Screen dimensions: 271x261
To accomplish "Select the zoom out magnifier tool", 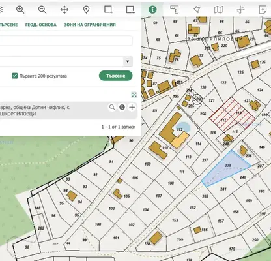I will [x=42, y=10].
